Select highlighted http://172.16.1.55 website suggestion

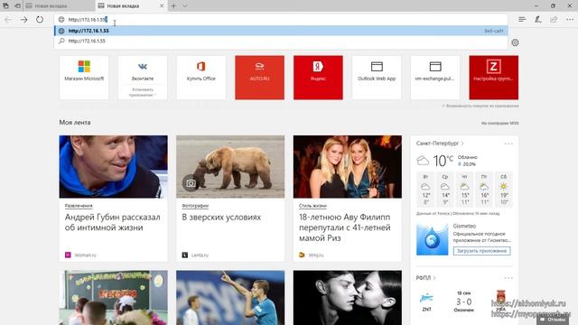281,31
